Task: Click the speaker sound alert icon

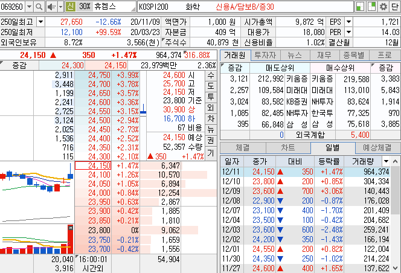Action: click(51, 7)
